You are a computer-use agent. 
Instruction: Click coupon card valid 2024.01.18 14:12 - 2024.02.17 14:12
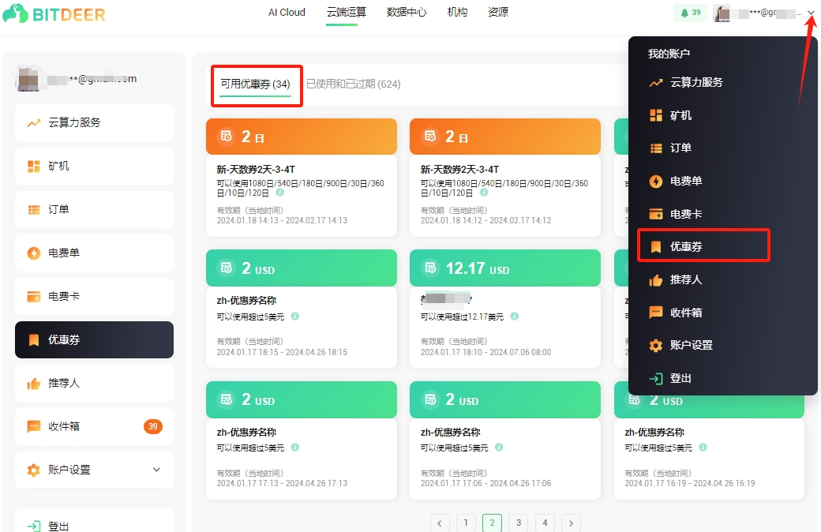coord(504,178)
